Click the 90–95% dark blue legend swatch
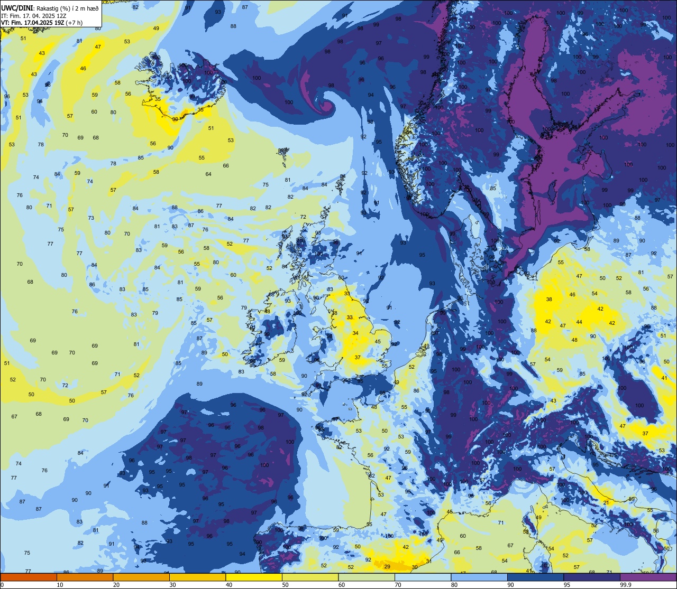677x589 pixels. pyautogui.click(x=535, y=577)
